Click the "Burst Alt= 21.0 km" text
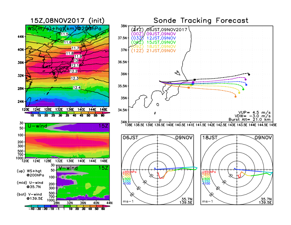The height and width of the screenshot is (225, 291). [x=249, y=119]
